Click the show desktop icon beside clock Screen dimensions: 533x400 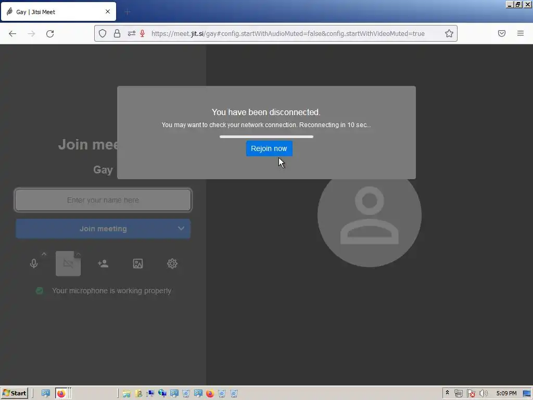[x=527, y=394]
